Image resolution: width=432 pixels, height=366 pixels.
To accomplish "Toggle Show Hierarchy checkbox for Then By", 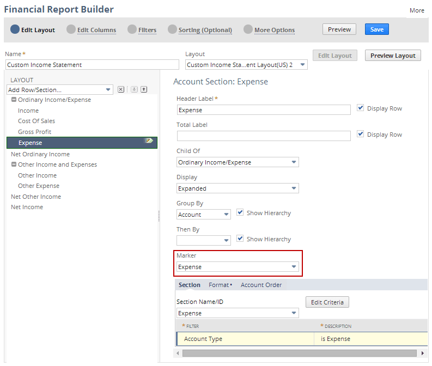I will 240,239.
